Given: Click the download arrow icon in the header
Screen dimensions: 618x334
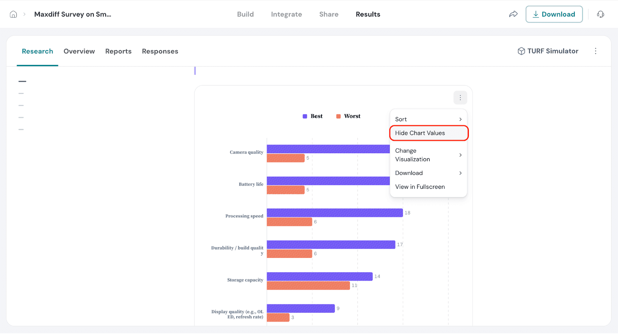Looking at the screenshot, I should point(536,14).
